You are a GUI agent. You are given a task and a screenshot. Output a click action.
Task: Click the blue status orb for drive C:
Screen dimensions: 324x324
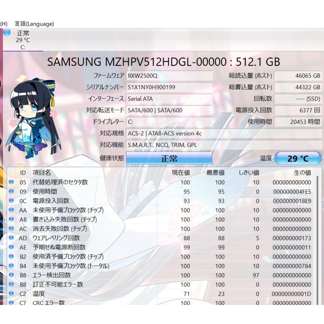click(7, 32)
